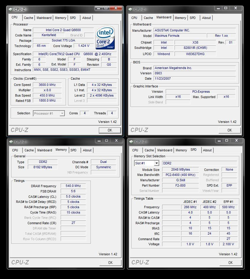Select SPD tab in the Mainboard window

click(x=193, y=18)
